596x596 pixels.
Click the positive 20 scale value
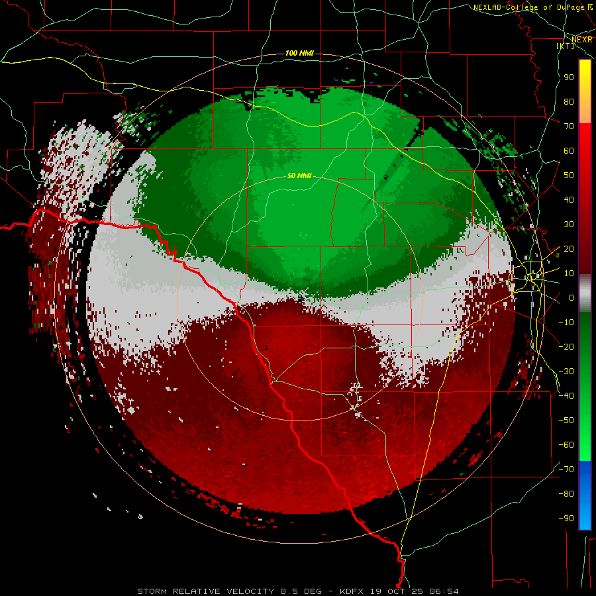(569, 248)
